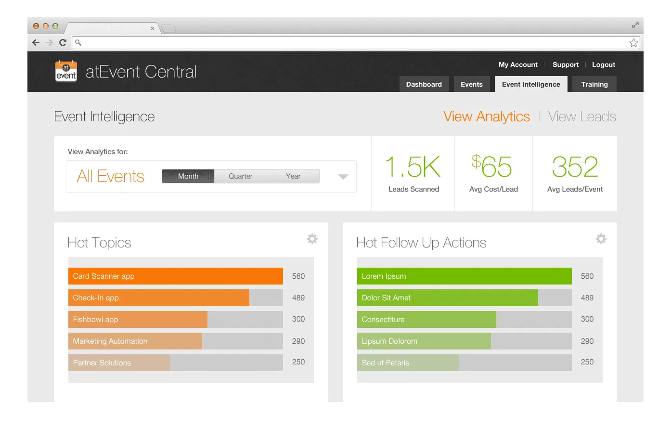Image resolution: width=671 pixels, height=440 pixels.
Task: Switch to the Dashboard tab
Action: pos(424,84)
